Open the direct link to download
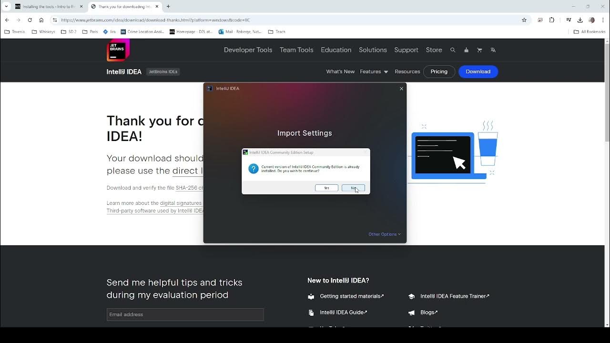 point(188,171)
